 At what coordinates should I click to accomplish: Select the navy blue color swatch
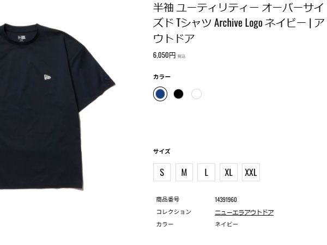[x=160, y=94]
